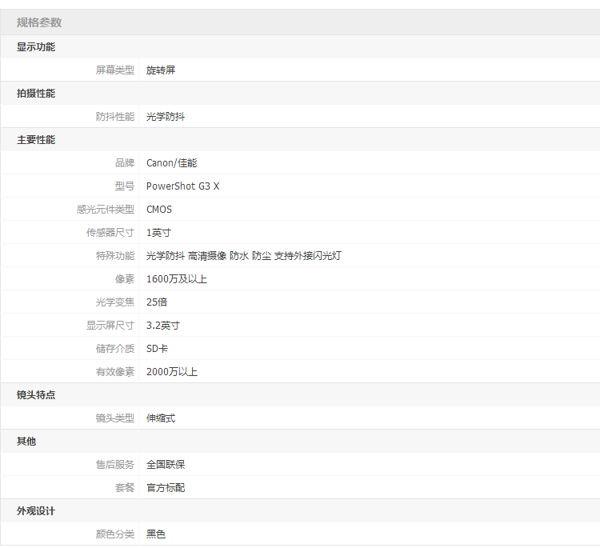Screen dimensions: 600x548
Task: Click the 屏幕类型 label
Action: click(x=114, y=70)
